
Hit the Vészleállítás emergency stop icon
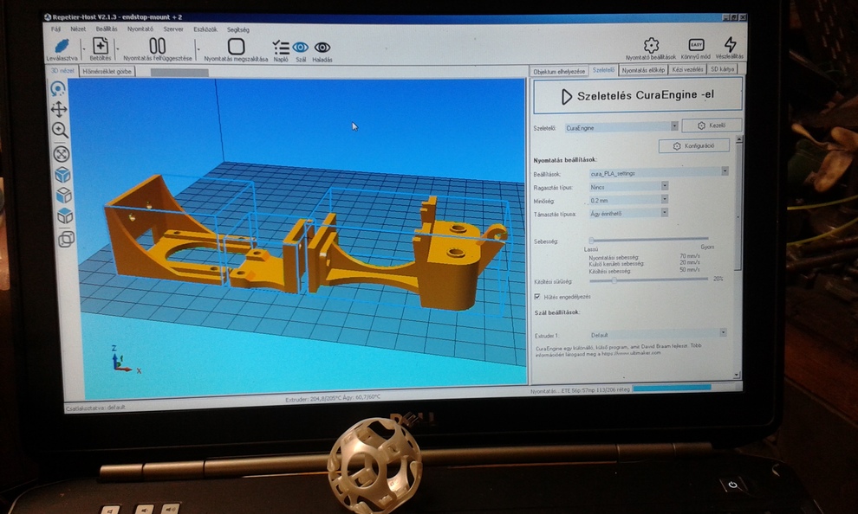coord(730,44)
